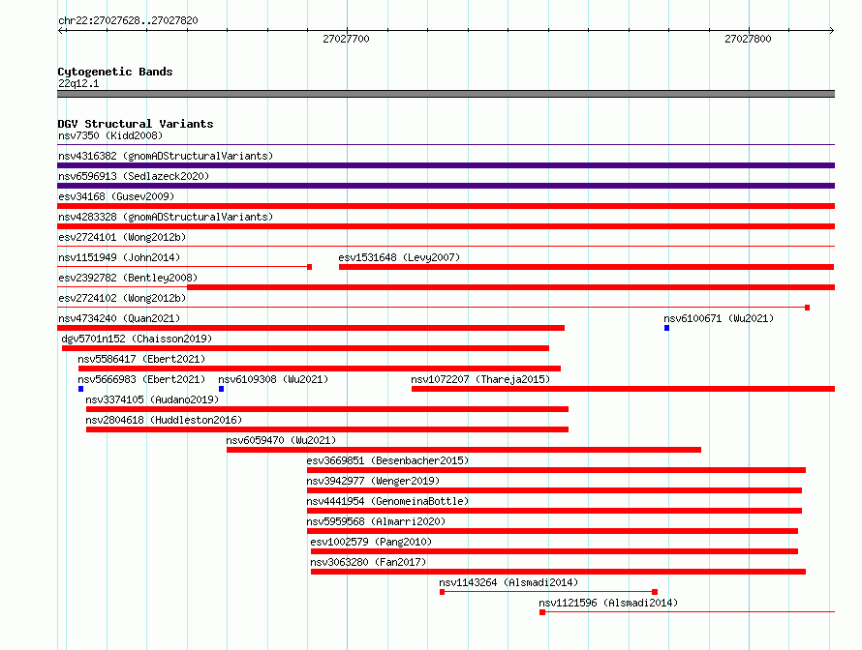Click the blue marker under nsv5666983 (Ebert2021)
Screen dimensions: 862x650
80,389
